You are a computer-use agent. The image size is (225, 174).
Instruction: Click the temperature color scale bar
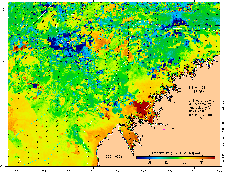[175, 158]
